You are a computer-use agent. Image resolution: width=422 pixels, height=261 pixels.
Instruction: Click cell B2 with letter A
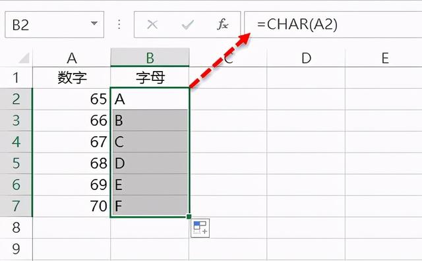point(150,99)
